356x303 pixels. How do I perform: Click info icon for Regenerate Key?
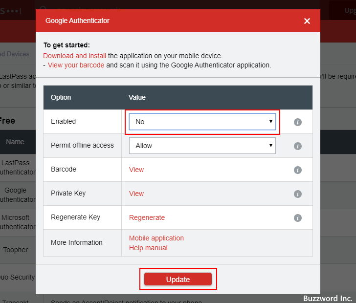298,218
